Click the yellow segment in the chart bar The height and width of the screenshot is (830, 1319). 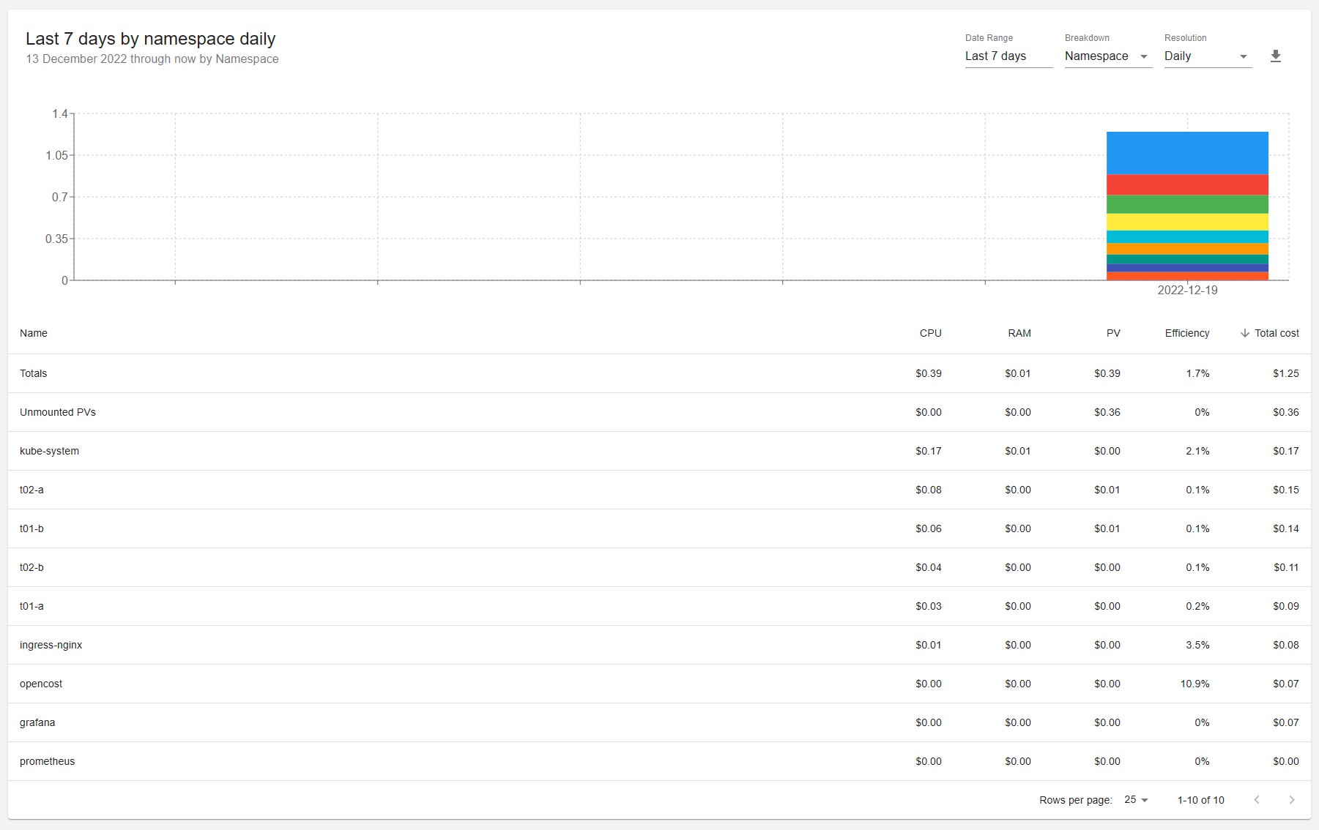1186,222
